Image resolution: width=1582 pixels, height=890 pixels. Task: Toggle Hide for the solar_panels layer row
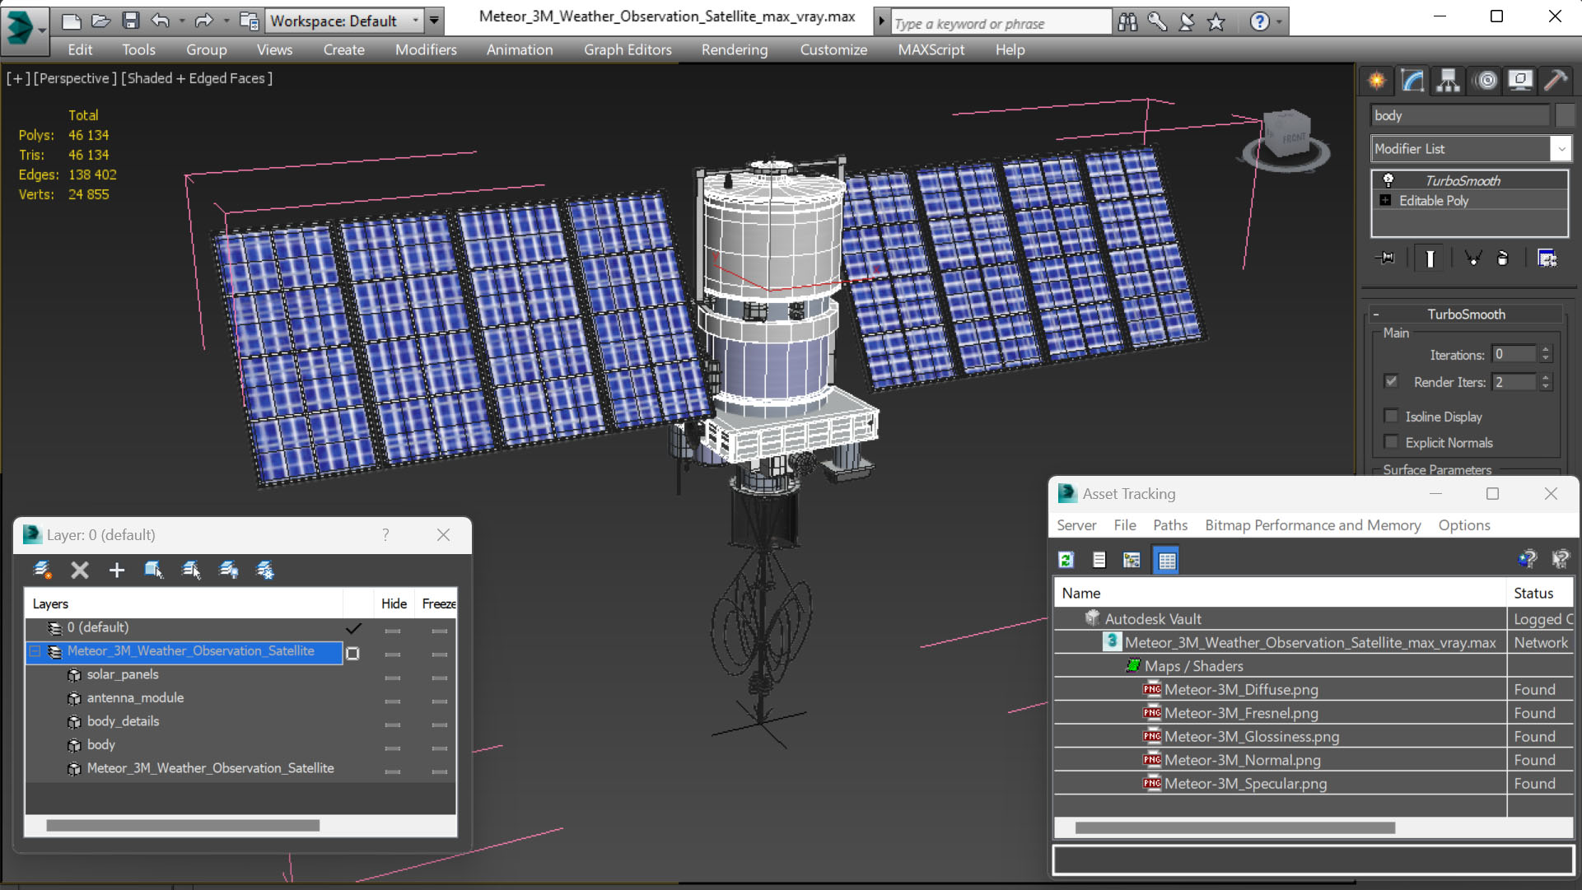click(393, 678)
